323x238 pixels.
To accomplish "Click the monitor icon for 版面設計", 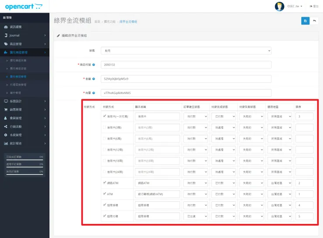I will click(x=6, y=101).
